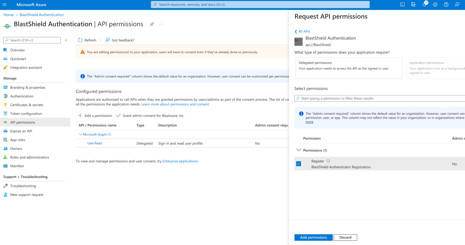
Task: Select App roles in the sidebar
Action: 18,140
